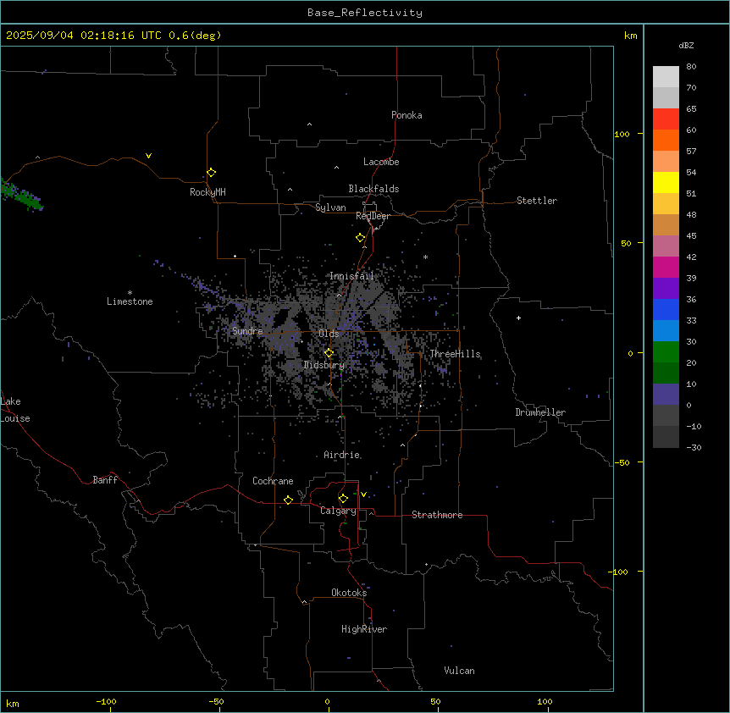Click the 45 value in dBZ legend
The height and width of the screenshot is (713, 730).
tap(691, 236)
